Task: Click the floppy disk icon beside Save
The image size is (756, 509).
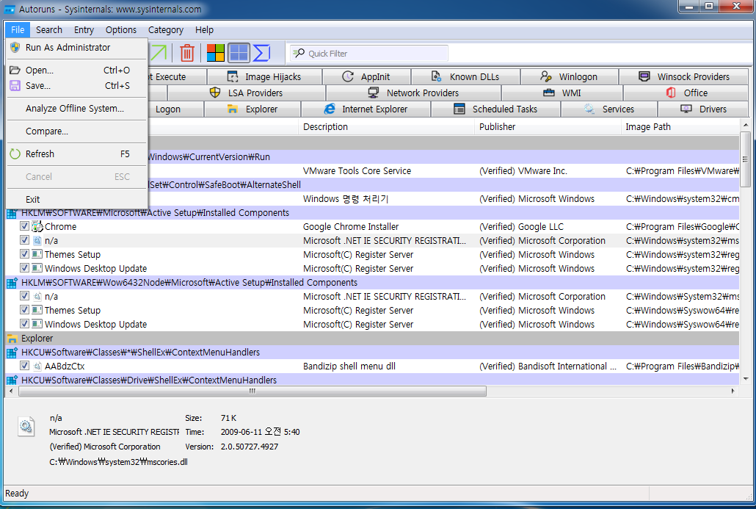Action: click(15, 85)
